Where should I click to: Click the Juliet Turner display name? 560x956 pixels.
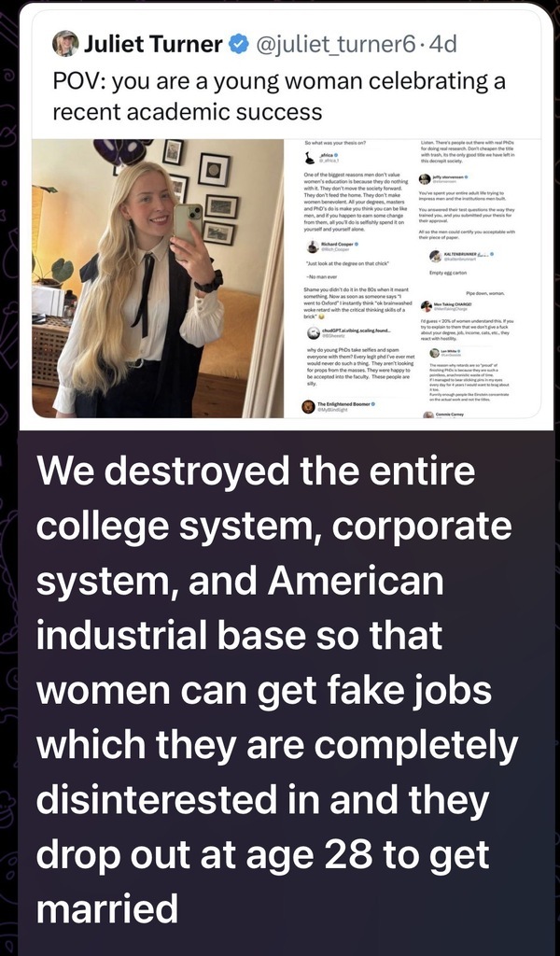tap(153, 45)
